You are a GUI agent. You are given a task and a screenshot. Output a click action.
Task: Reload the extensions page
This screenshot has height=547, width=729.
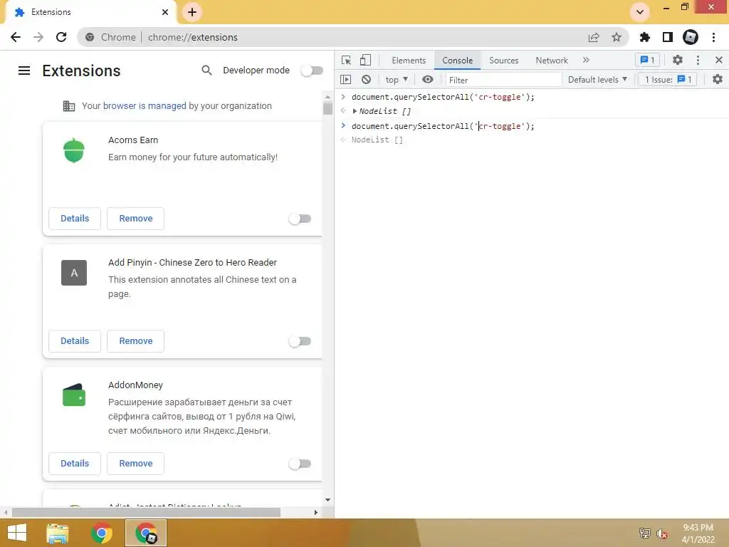61,37
